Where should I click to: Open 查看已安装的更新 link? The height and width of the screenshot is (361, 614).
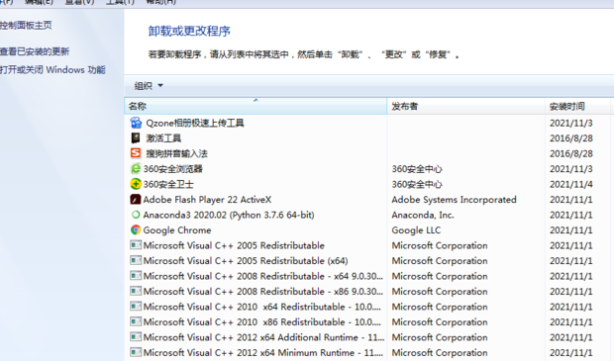click(x=35, y=51)
